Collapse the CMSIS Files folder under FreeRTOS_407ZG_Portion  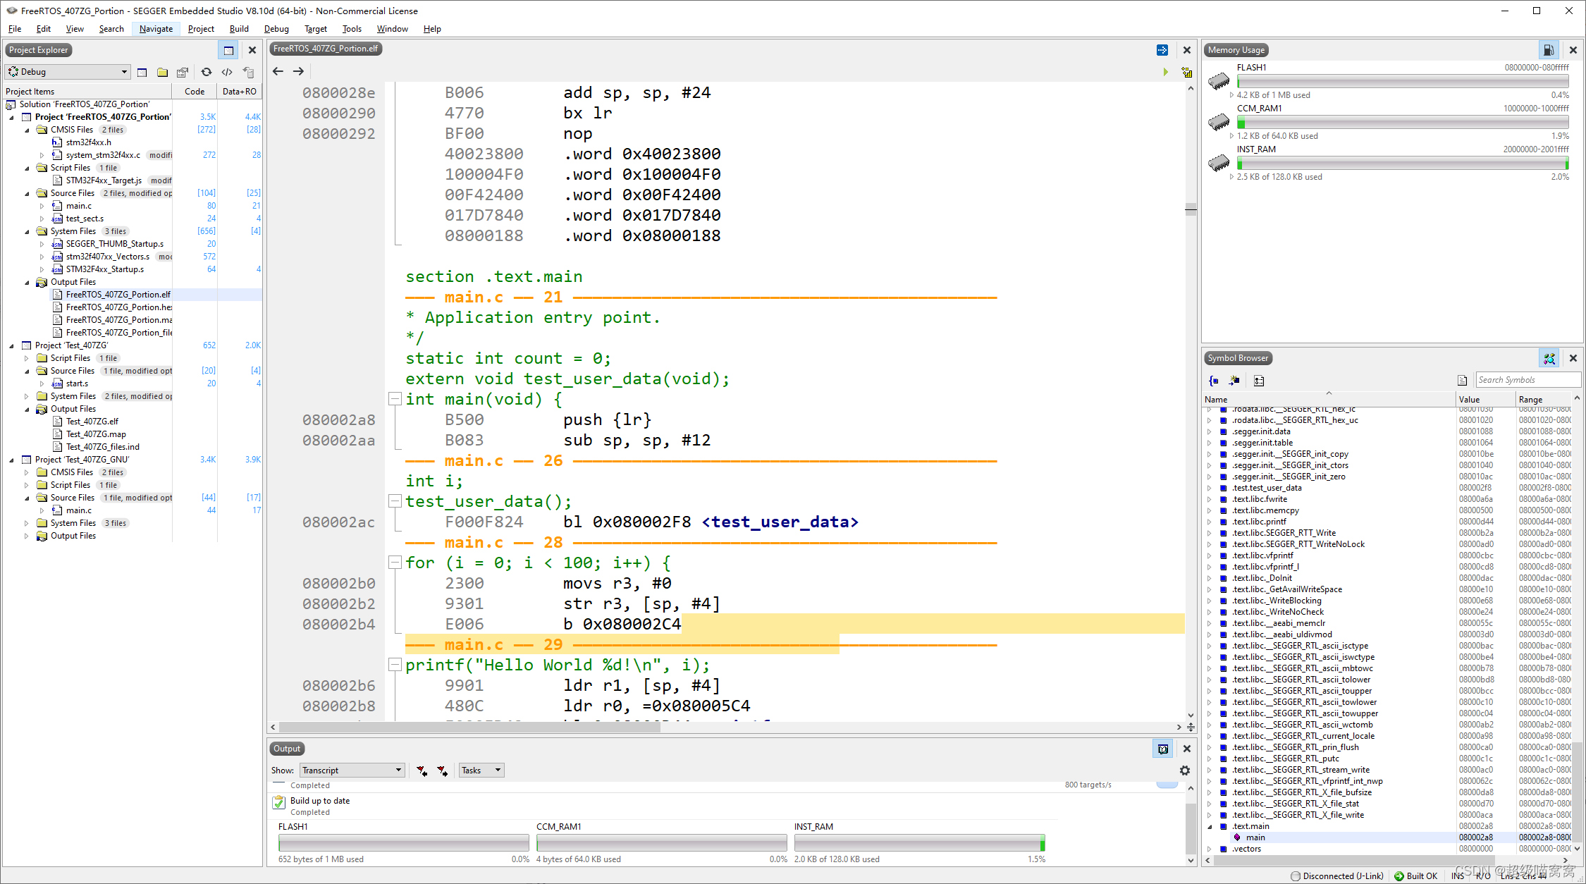tap(27, 130)
